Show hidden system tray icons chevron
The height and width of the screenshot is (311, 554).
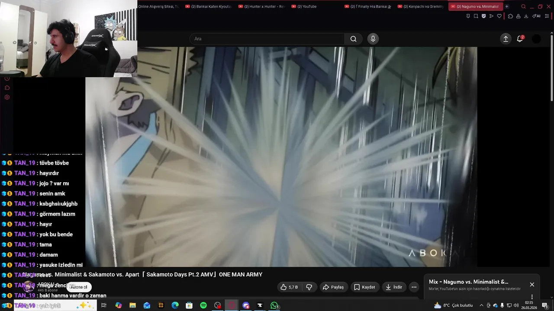481,305
